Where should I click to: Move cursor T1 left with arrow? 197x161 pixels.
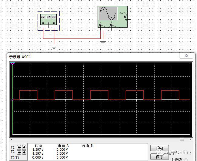19,148
